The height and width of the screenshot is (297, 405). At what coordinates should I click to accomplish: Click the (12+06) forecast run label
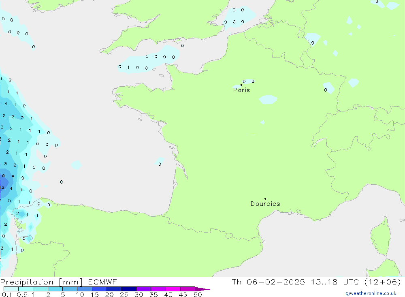pyautogui.click(x=383, y=282)
